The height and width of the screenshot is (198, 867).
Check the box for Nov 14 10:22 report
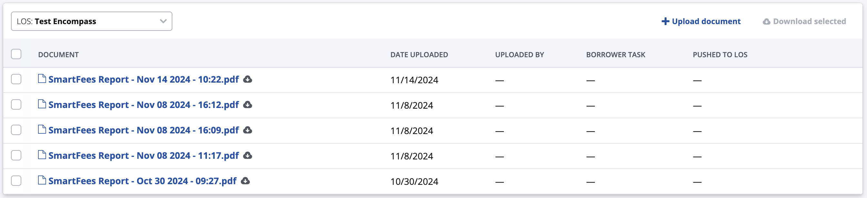pos(16,79)
